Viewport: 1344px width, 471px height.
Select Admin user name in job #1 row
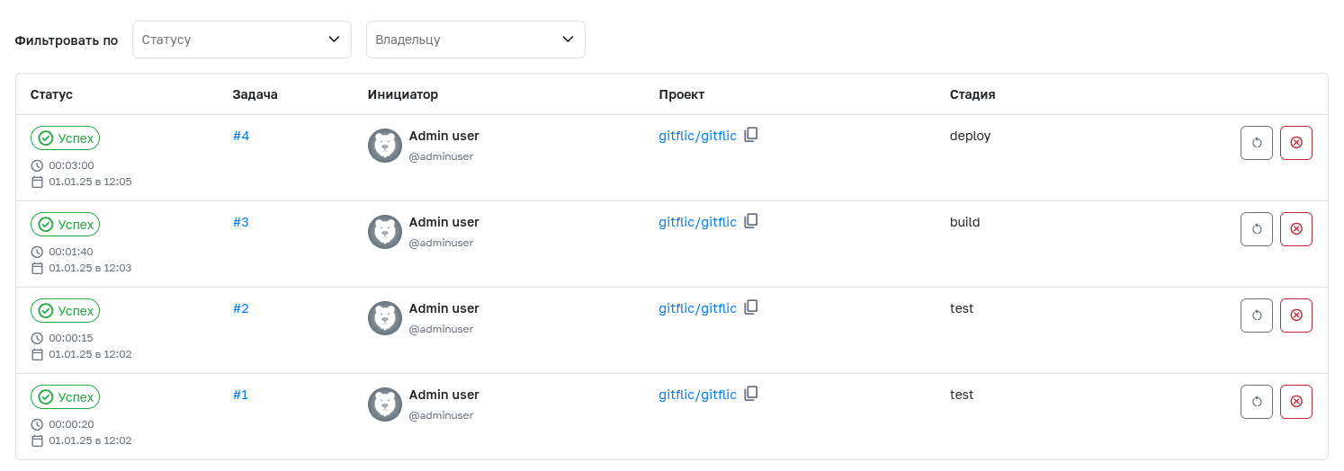click(x=444, y=395)
